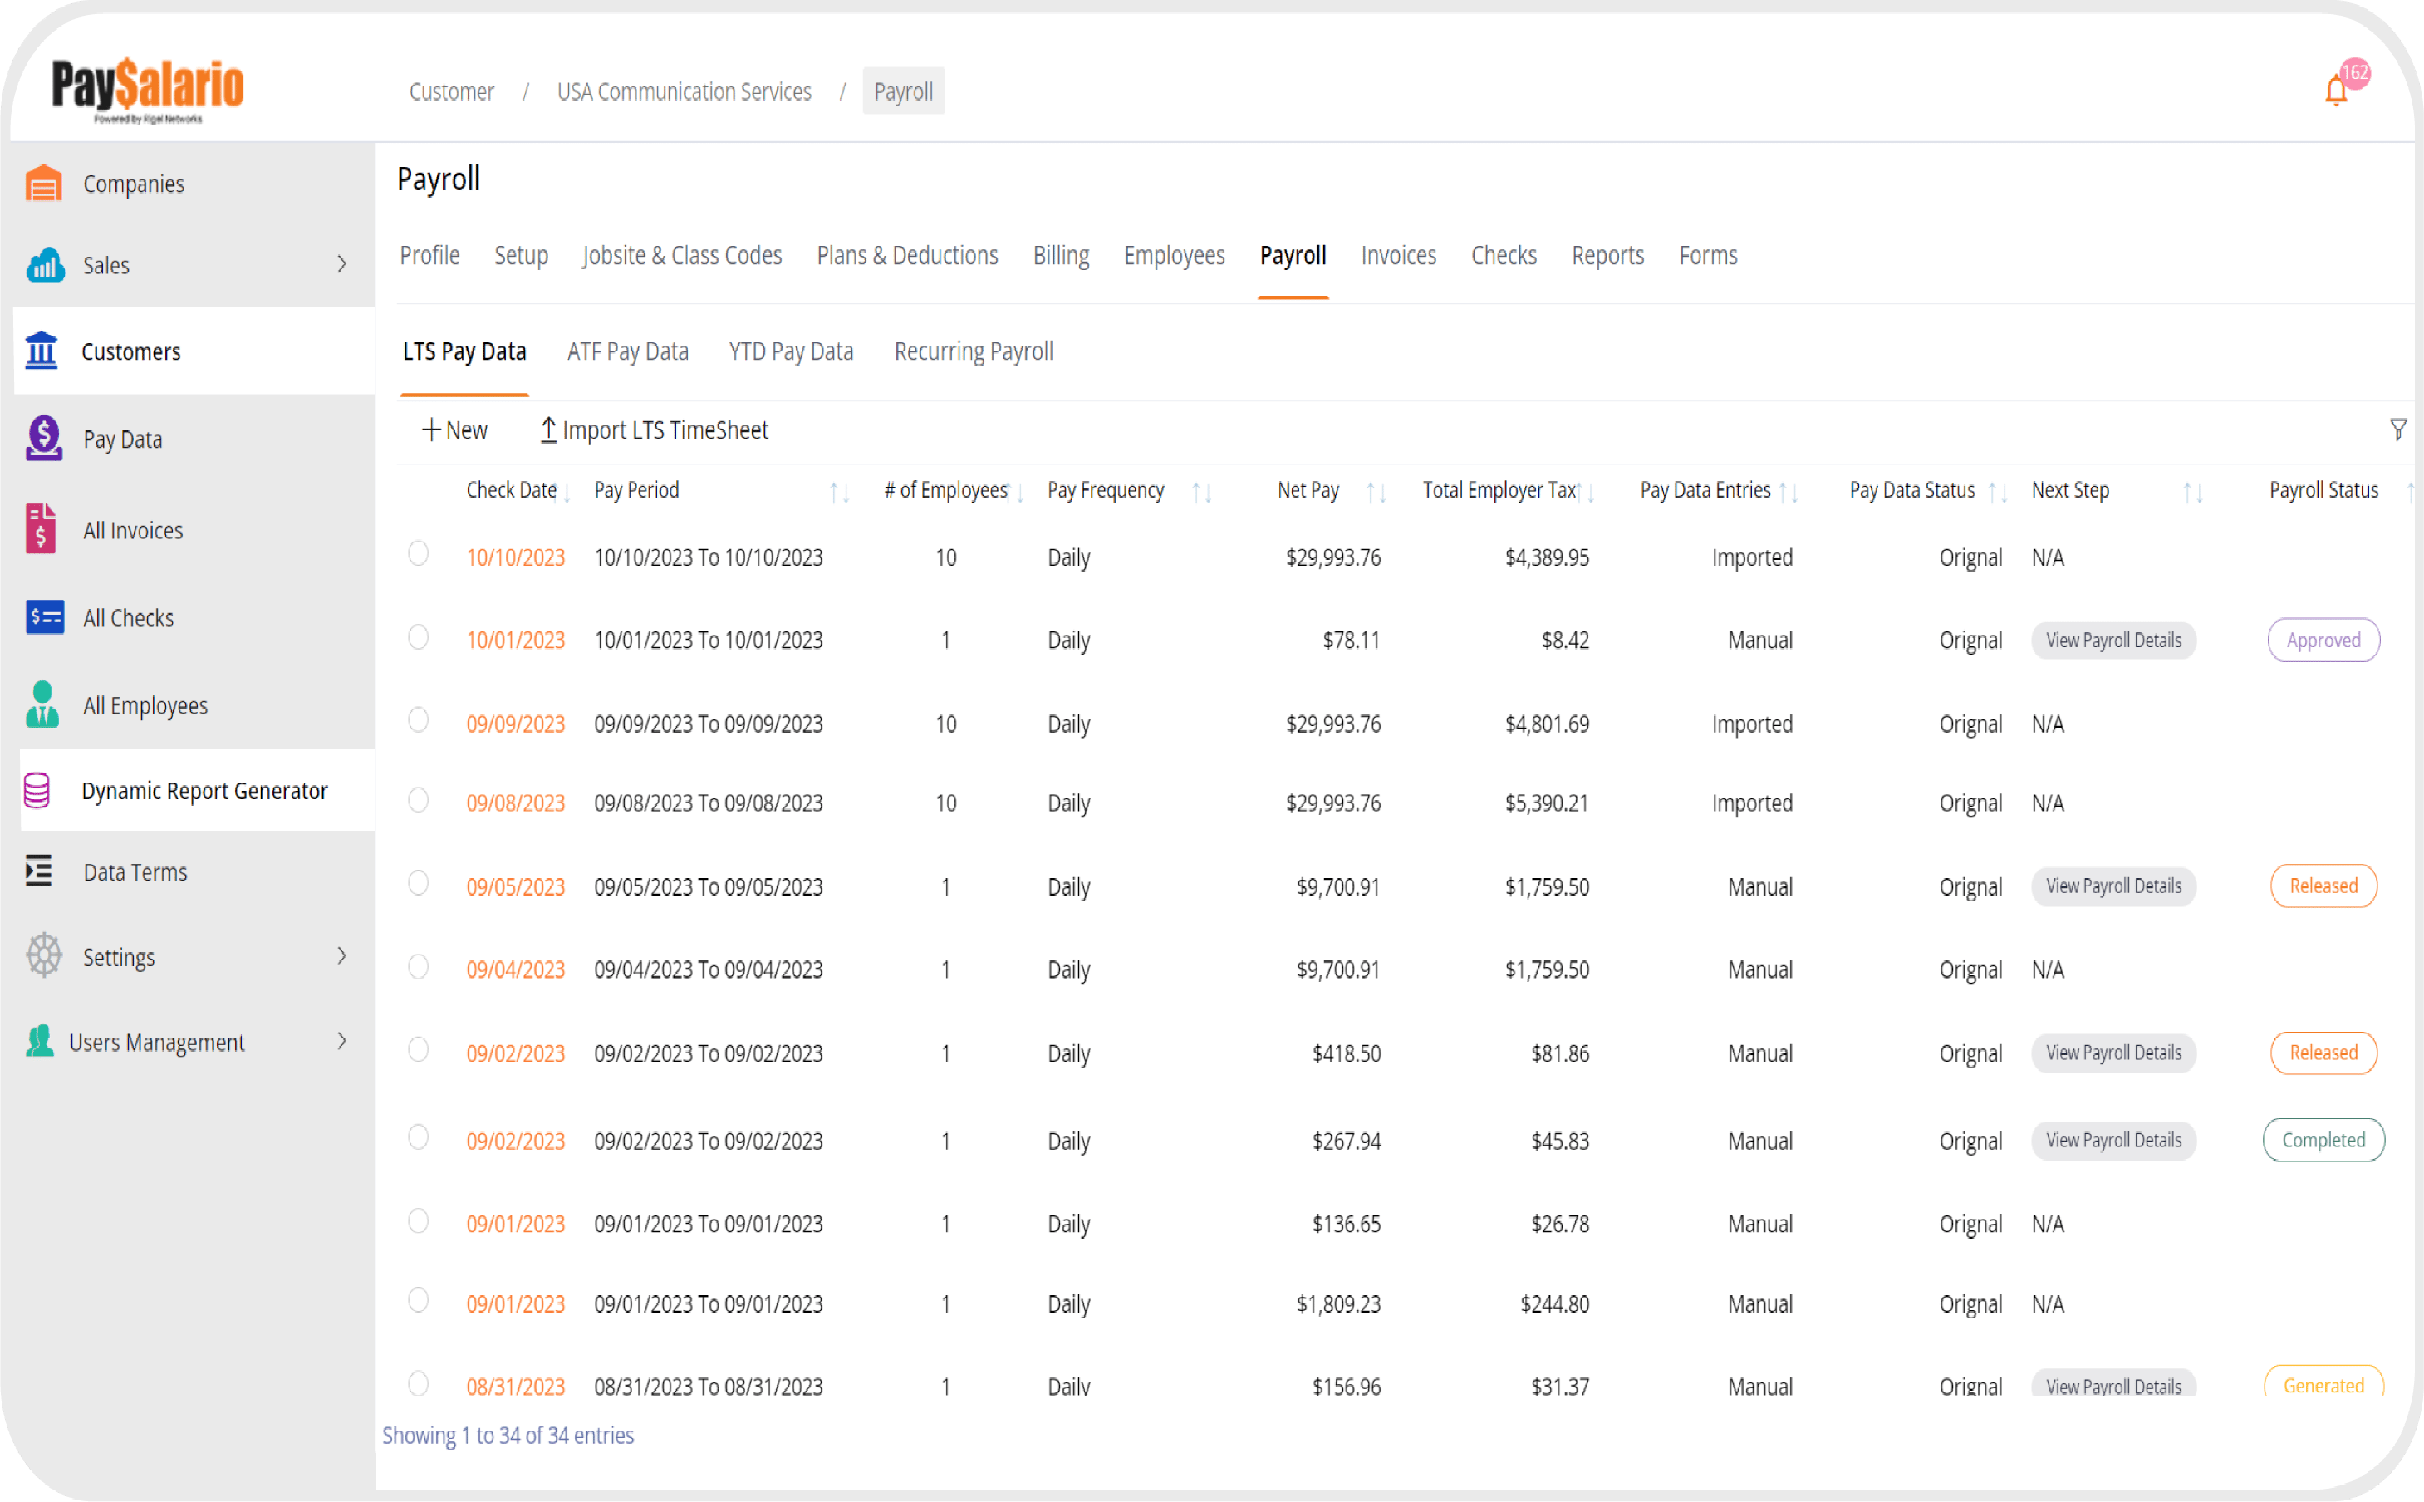Click Released badge for 09/05/2023 row
Viewport: 2424px width, 1502px height.
(x=2323, y=885)
